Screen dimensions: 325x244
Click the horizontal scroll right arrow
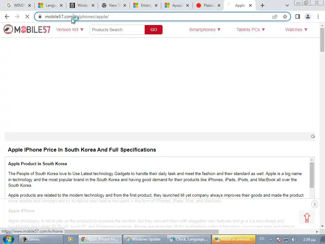tap(317, 232)
